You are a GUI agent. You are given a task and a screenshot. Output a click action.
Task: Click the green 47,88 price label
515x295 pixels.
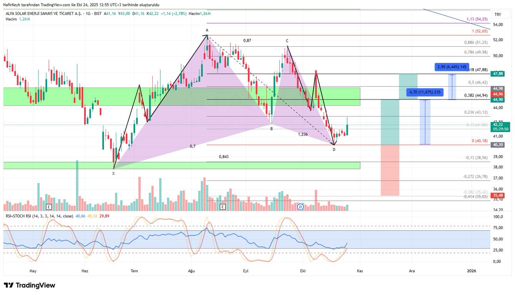pyautogui.click(x=498, y=73)
